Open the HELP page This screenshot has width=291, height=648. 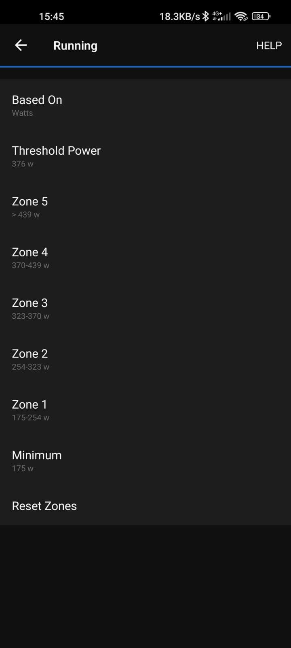point(269,45)
